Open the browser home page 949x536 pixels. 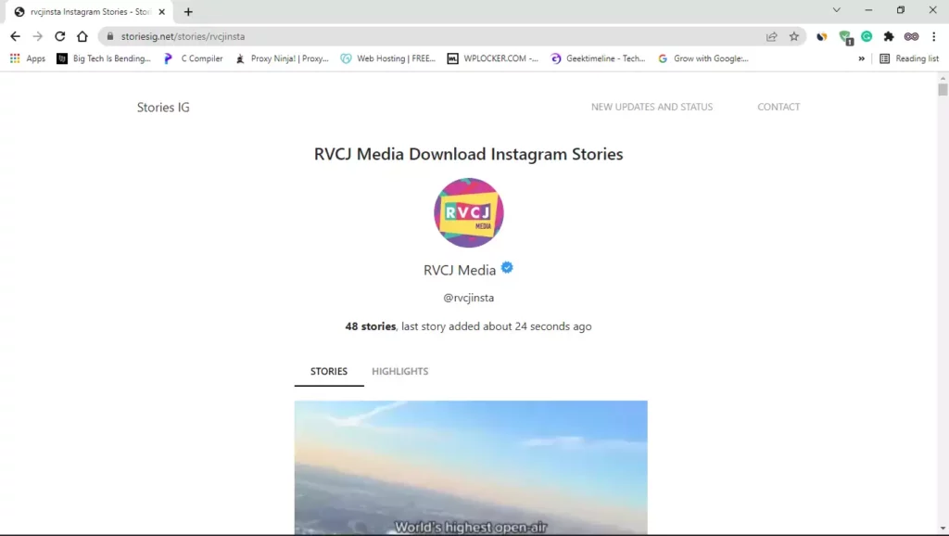point(82,36)
